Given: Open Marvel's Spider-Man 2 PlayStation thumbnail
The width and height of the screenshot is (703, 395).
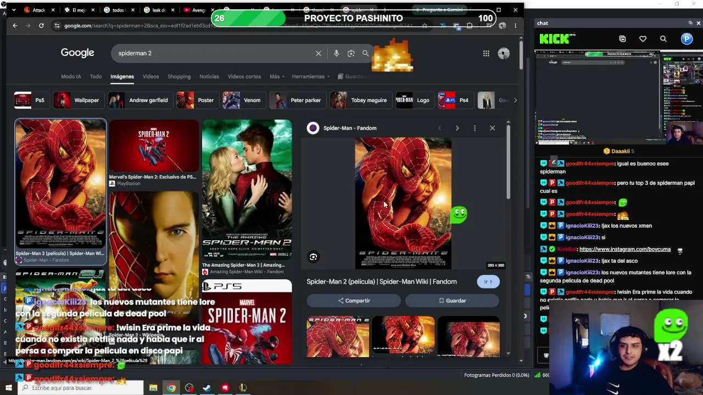Looking at the screenshot, I should [154, 146].
